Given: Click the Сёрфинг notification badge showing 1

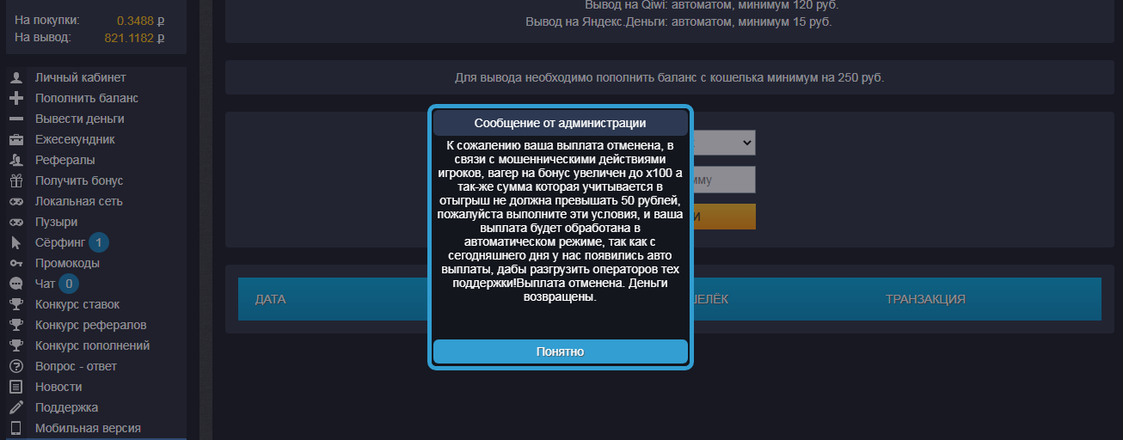Looking at the screenshot, I should [x=99, y=242].
